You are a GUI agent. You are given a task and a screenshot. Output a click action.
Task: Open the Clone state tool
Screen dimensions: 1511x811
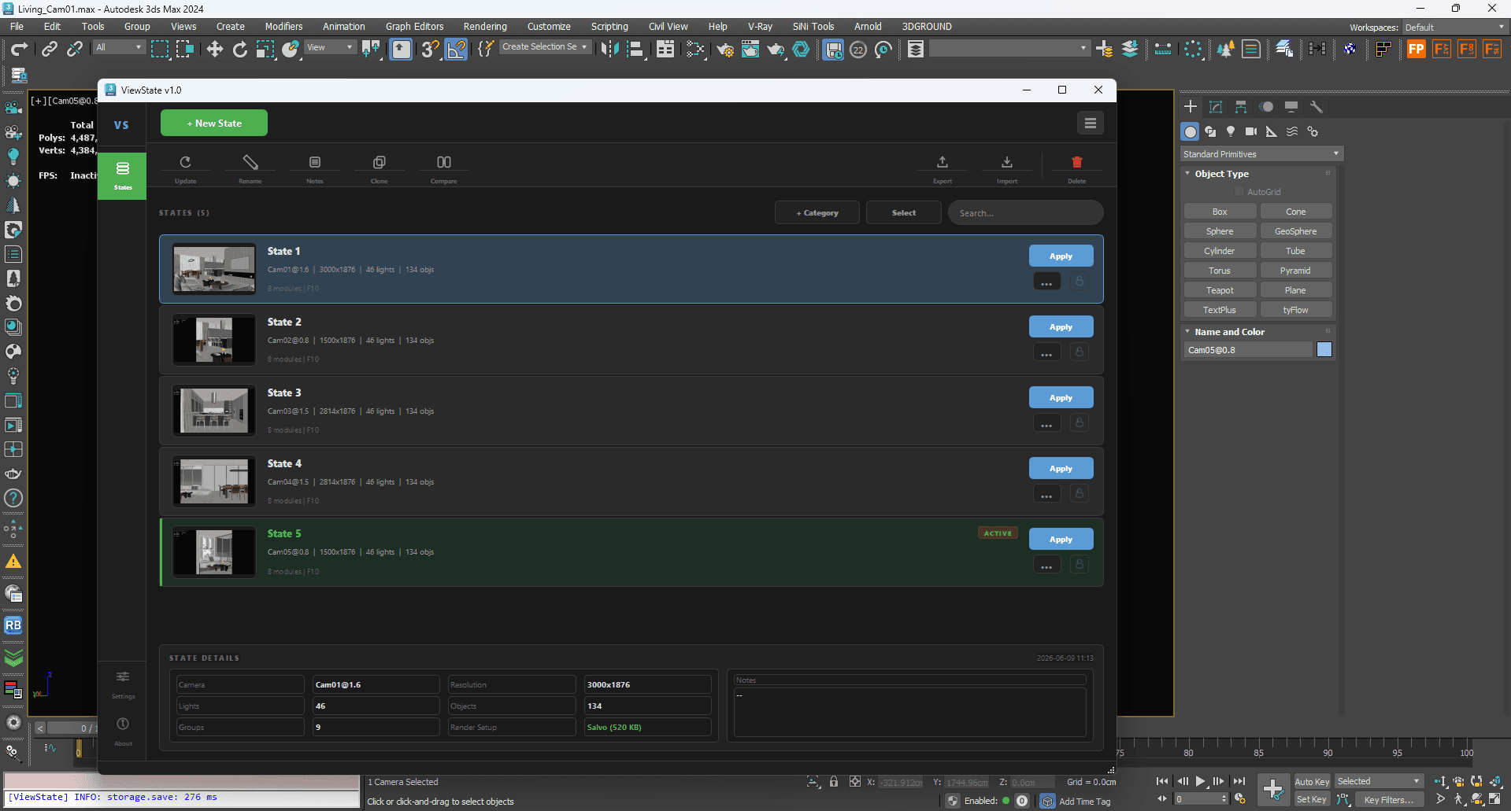[380, 162]
